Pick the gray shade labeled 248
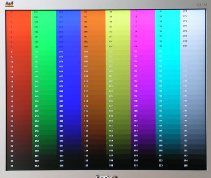The width and height of the screenshot is (211, 178). [193, 131]
